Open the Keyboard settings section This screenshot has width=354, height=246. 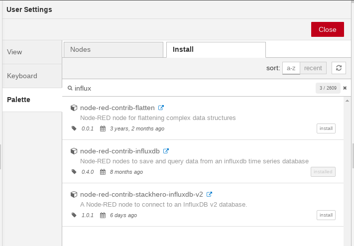click(32, 76)
